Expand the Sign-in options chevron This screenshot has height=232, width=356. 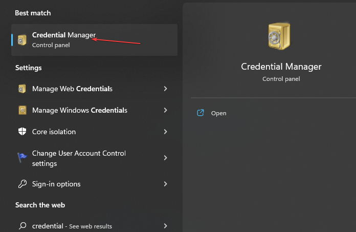click(166, 184)
